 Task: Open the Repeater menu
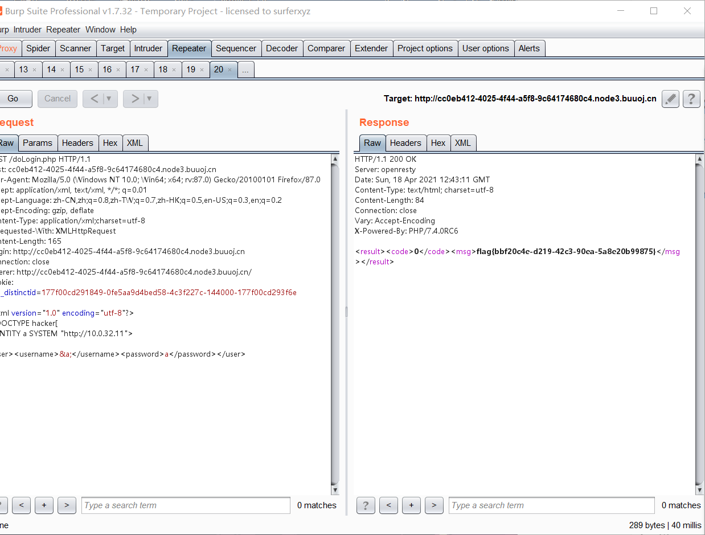point(64,30)
